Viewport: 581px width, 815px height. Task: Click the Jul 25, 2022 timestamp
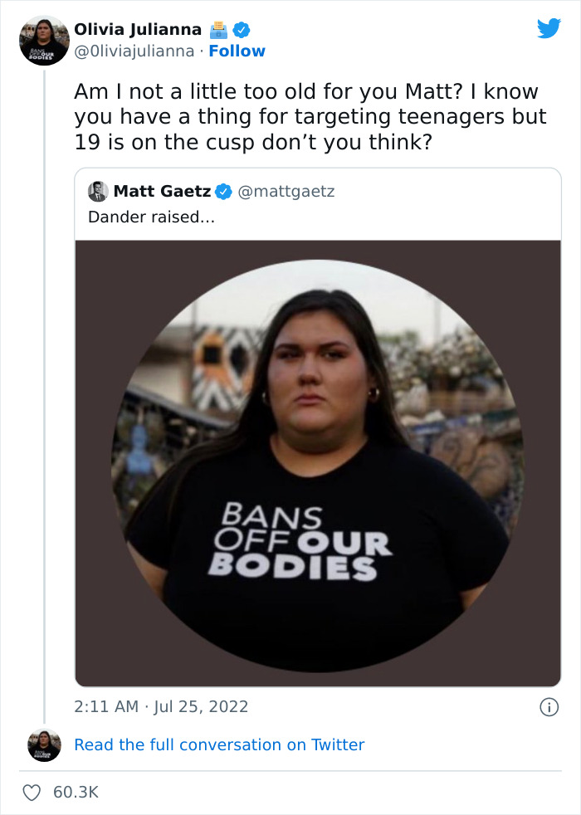click(x=158, y=706)
